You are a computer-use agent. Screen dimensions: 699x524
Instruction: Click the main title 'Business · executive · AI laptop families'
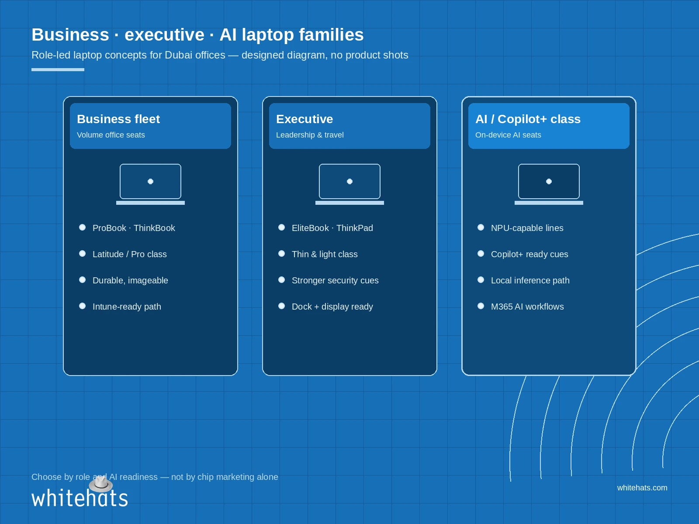[x=197, y=34]
